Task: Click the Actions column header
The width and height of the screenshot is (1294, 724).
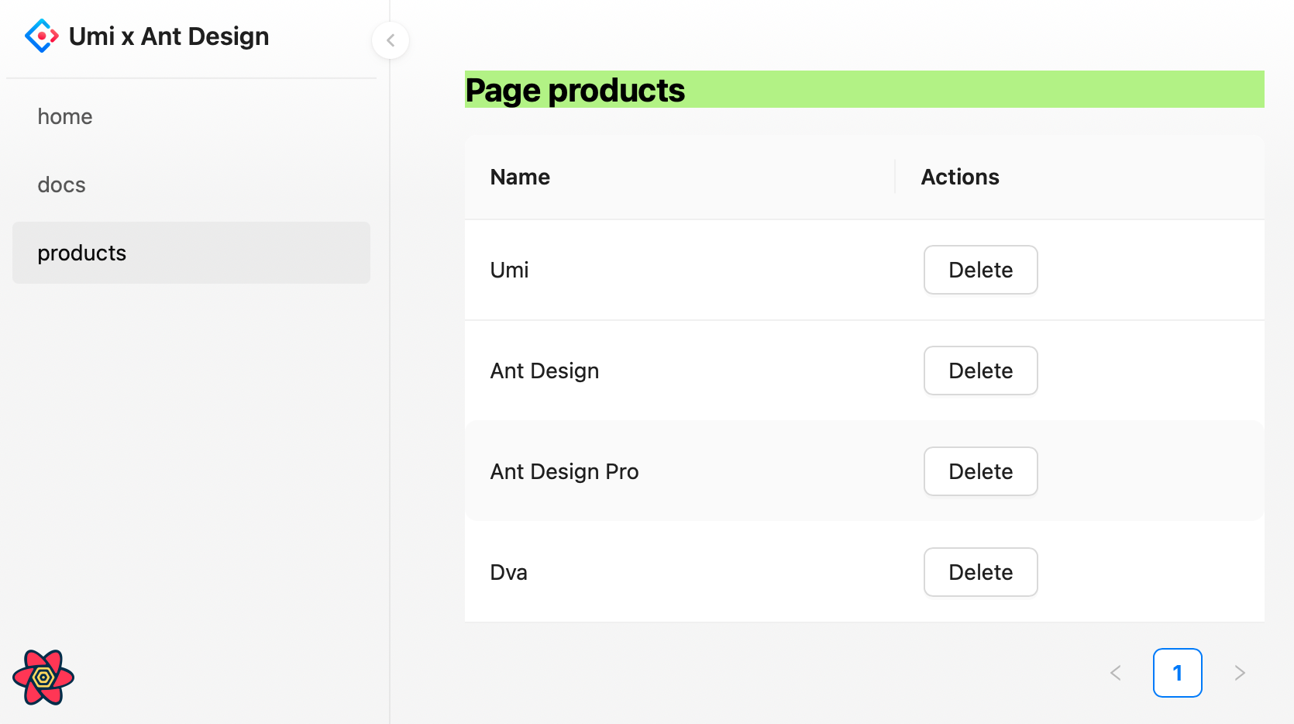Action: click(x=960, y=177)
